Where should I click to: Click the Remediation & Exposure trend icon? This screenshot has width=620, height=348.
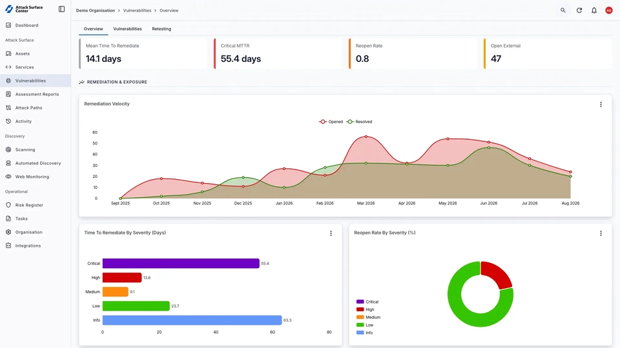point(81,82)
